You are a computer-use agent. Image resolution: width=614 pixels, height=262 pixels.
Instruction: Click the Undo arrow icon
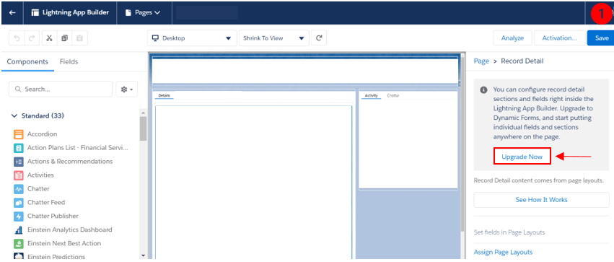(x=17, y=38)
